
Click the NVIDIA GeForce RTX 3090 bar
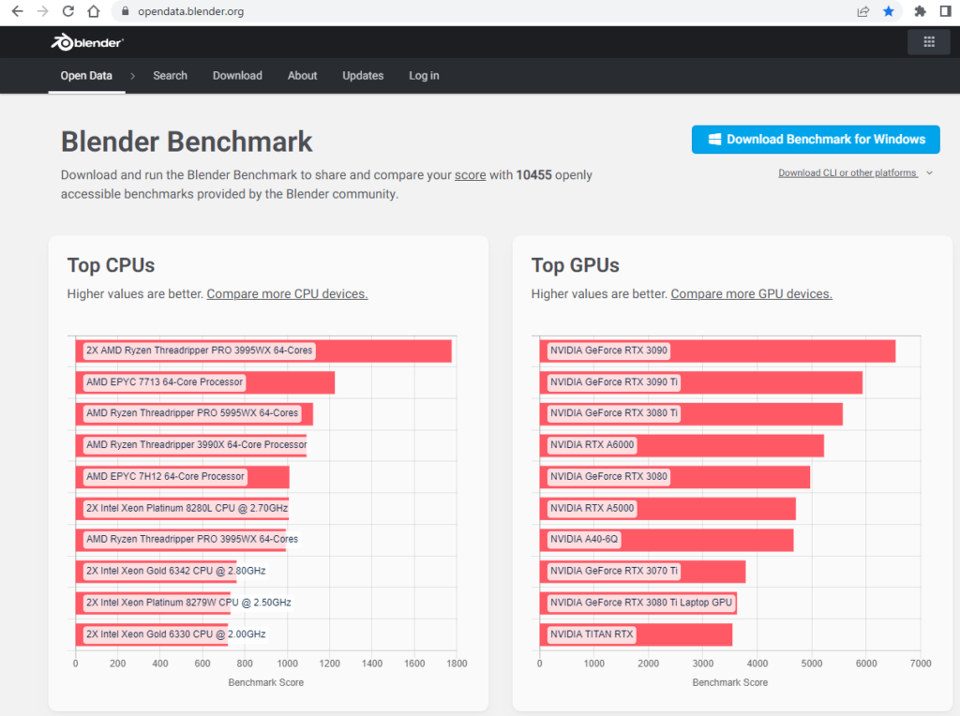[x=717, y=351]
